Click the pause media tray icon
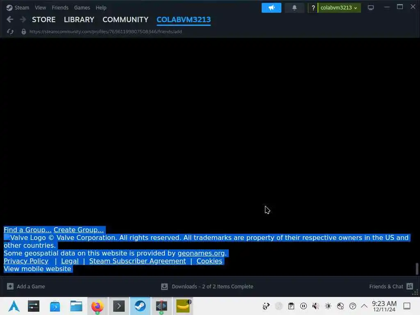420x315 pixels. tap(304, 306)
